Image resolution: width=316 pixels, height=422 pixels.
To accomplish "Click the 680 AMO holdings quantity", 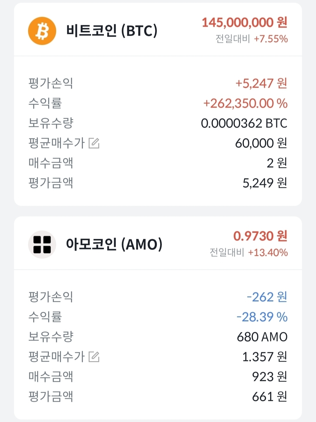I will [262, 337].
